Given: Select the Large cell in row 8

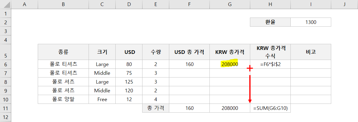Looking at the screenshot, I should pos(102,82).
